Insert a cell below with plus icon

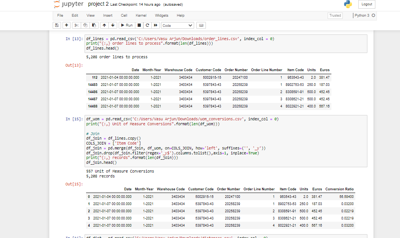tap(66, 25)
